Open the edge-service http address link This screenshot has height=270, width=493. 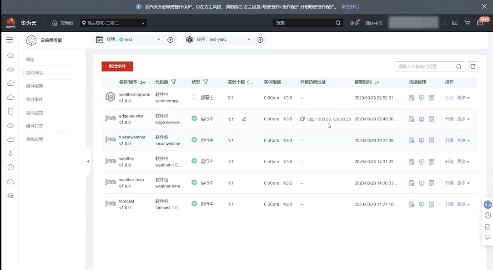(329, 119)
